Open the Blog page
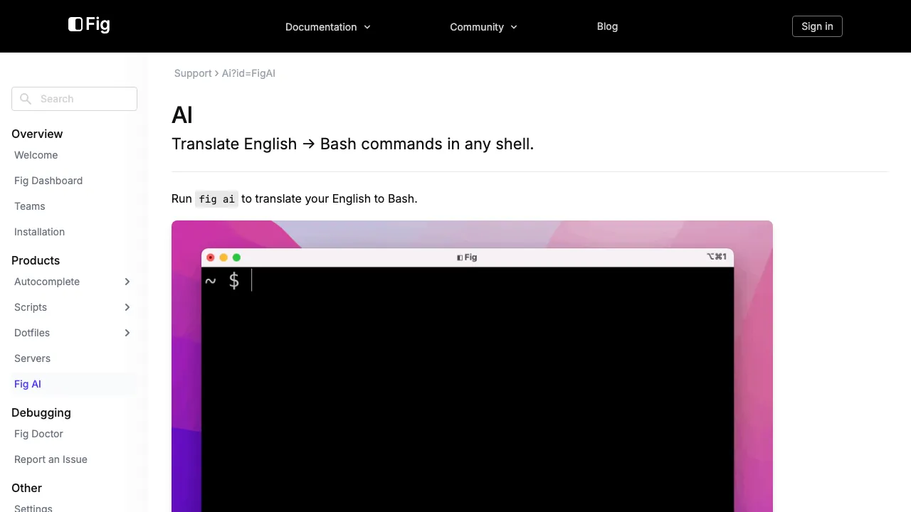The height and width of the screenshot is (512, 911). 607,26
